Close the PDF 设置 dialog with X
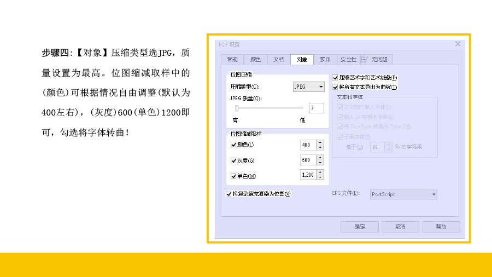This screenshot has height=277, width=492. coord(458,44)
